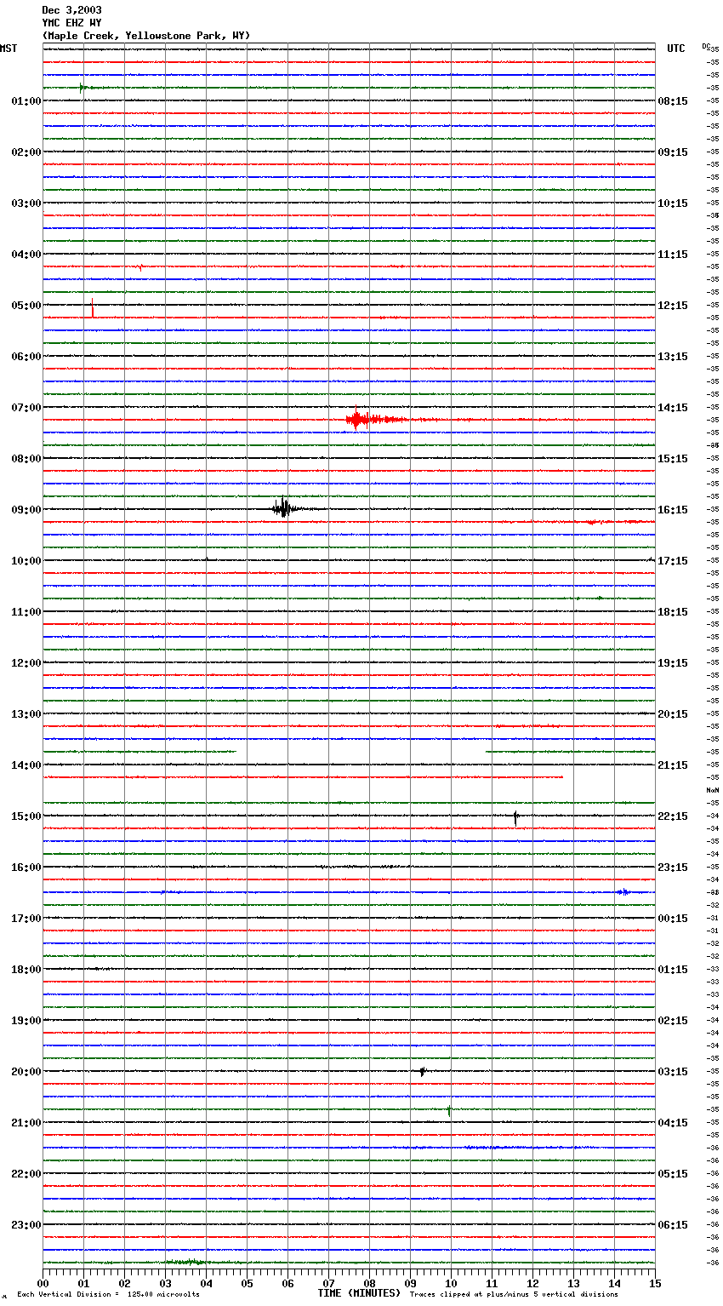Click minute tick label 08 on bottom axis
Image resolution: width=723 pixels, height=1306 pixels.
(x=369, y=1283)
